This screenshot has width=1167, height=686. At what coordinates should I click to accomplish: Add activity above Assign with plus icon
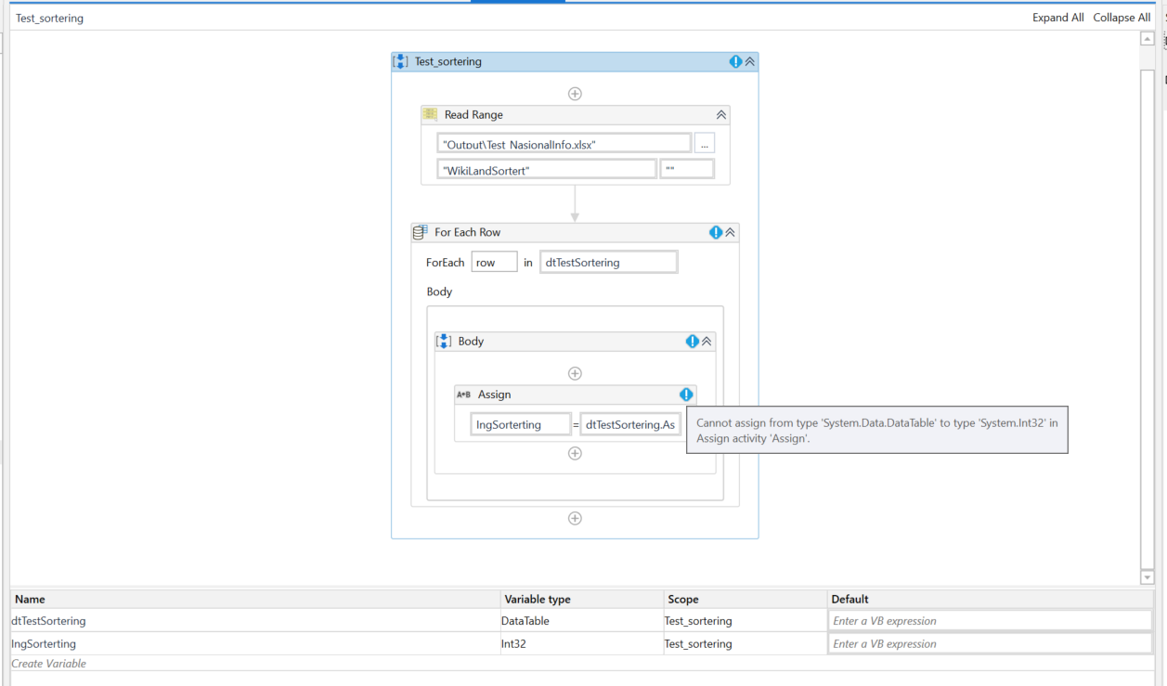[x=575, y=373]
